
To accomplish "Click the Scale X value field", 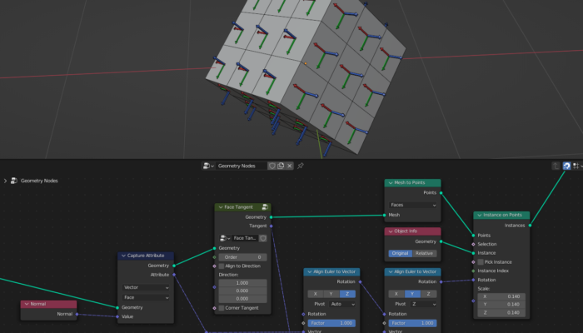I will (x=501, y=296).
